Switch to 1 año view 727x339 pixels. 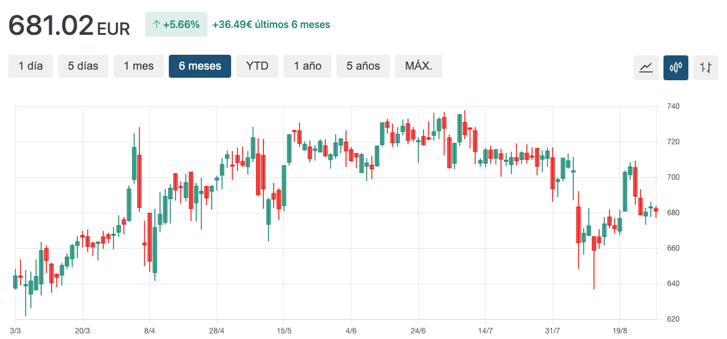pyautogui.click(x=308, y=66)
